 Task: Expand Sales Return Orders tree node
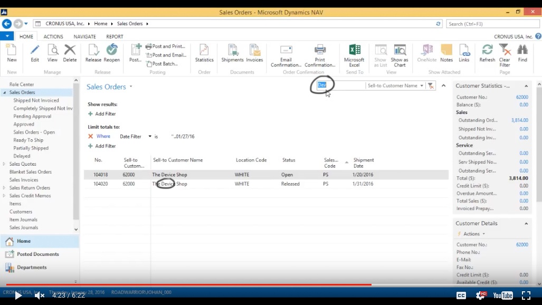click(4, 188)
